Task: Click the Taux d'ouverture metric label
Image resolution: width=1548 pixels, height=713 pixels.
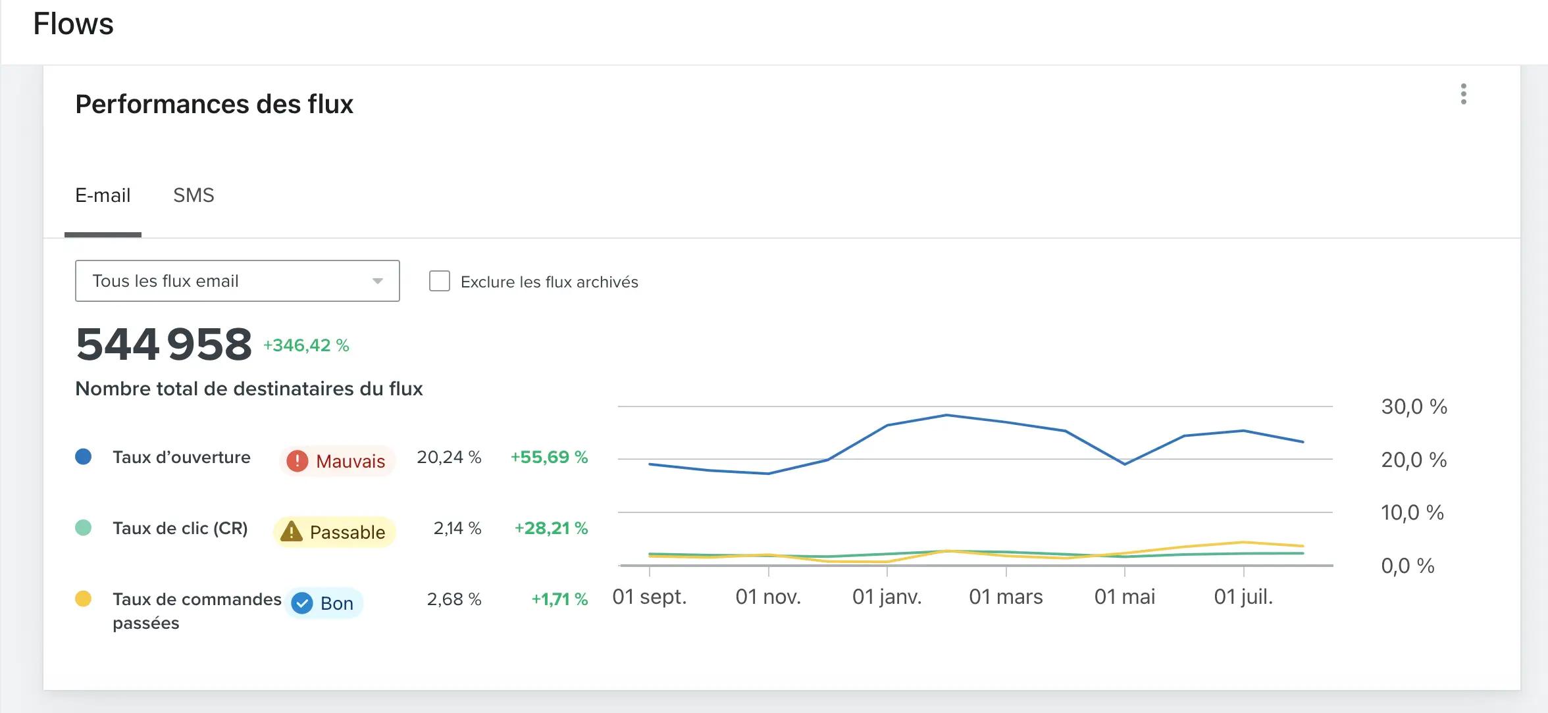Action: coord(182,457)
